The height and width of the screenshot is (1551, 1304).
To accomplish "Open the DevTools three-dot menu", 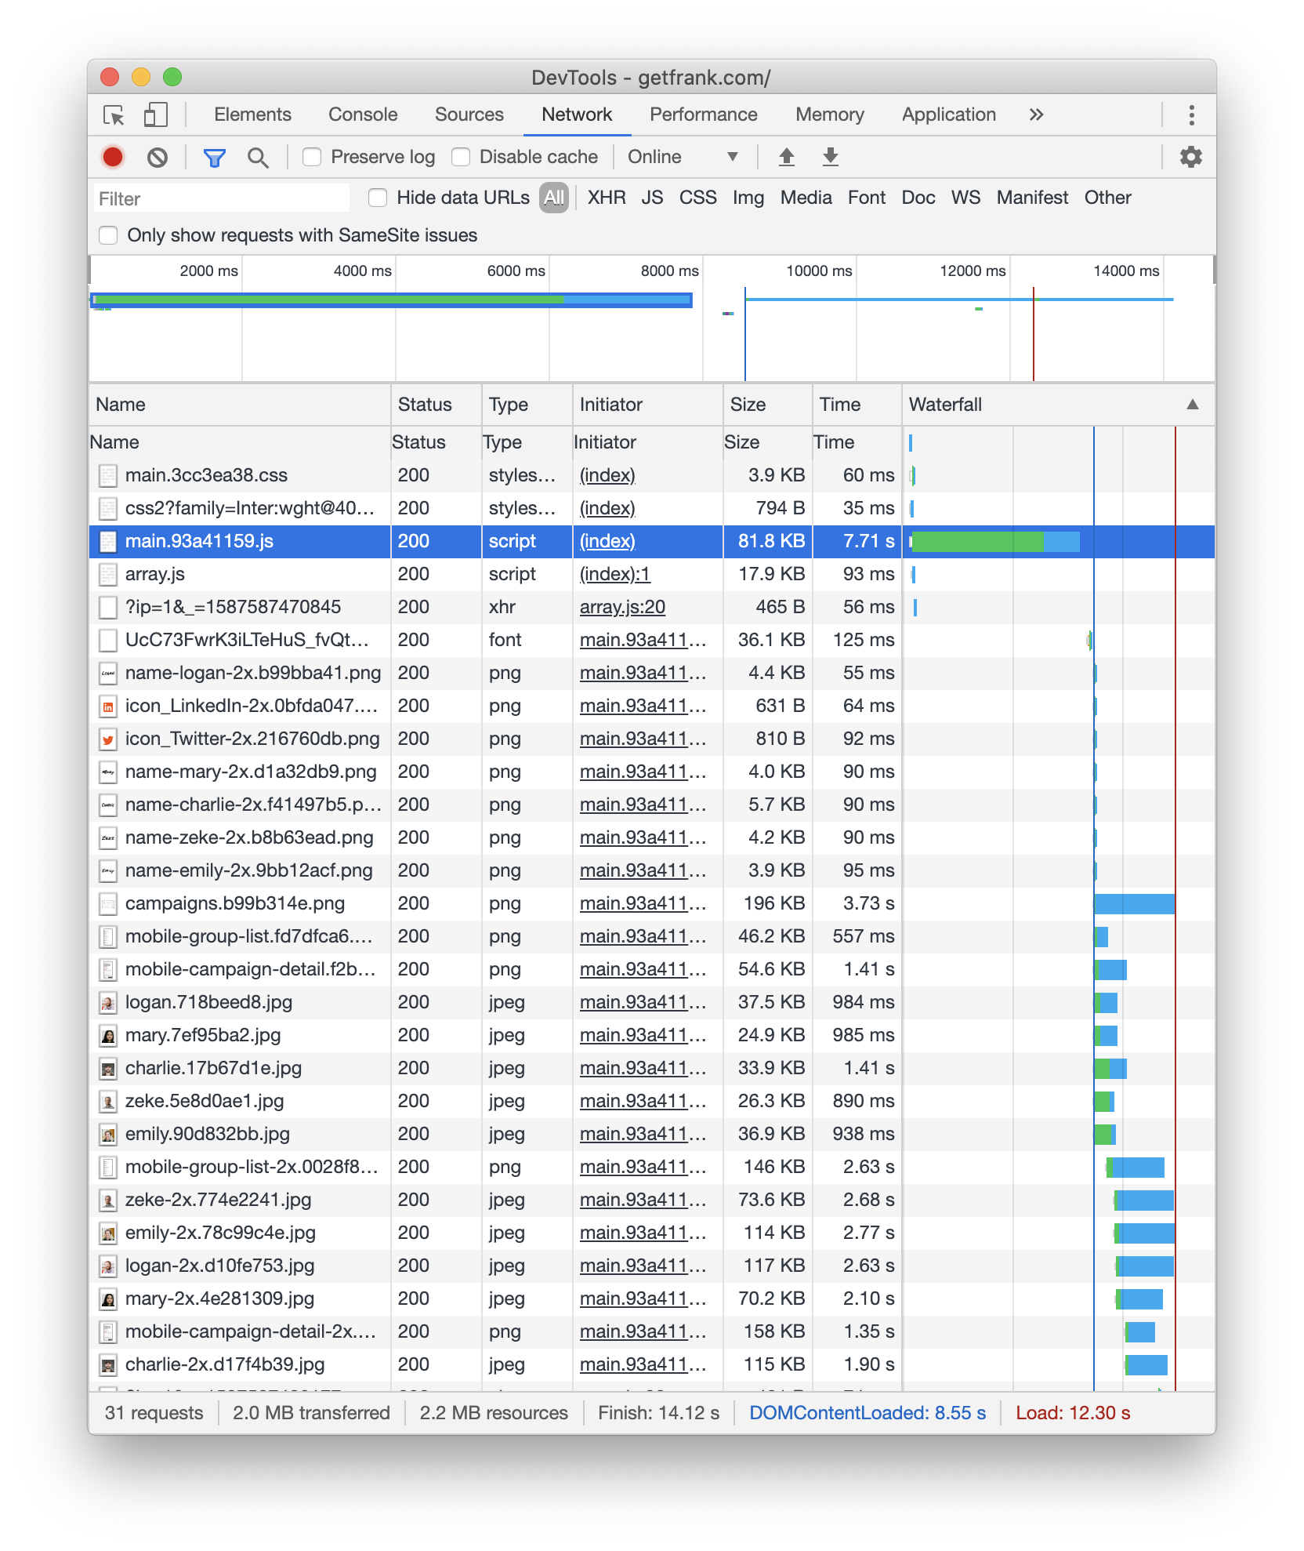I will [x=1191, y=115].
